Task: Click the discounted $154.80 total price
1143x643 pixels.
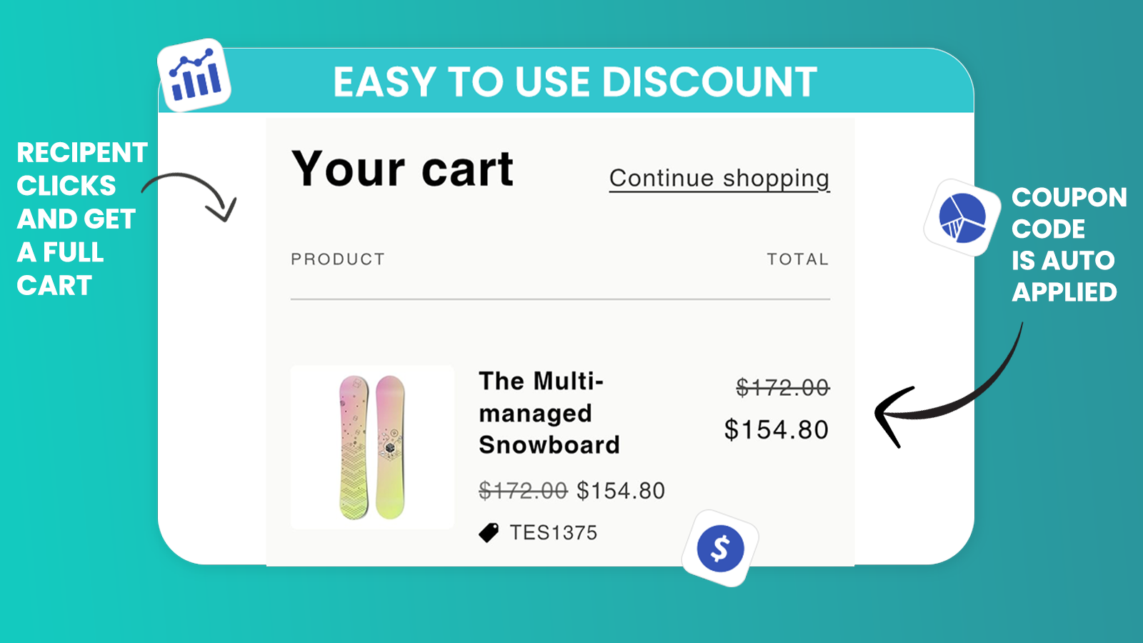Action: click(777, 430)
